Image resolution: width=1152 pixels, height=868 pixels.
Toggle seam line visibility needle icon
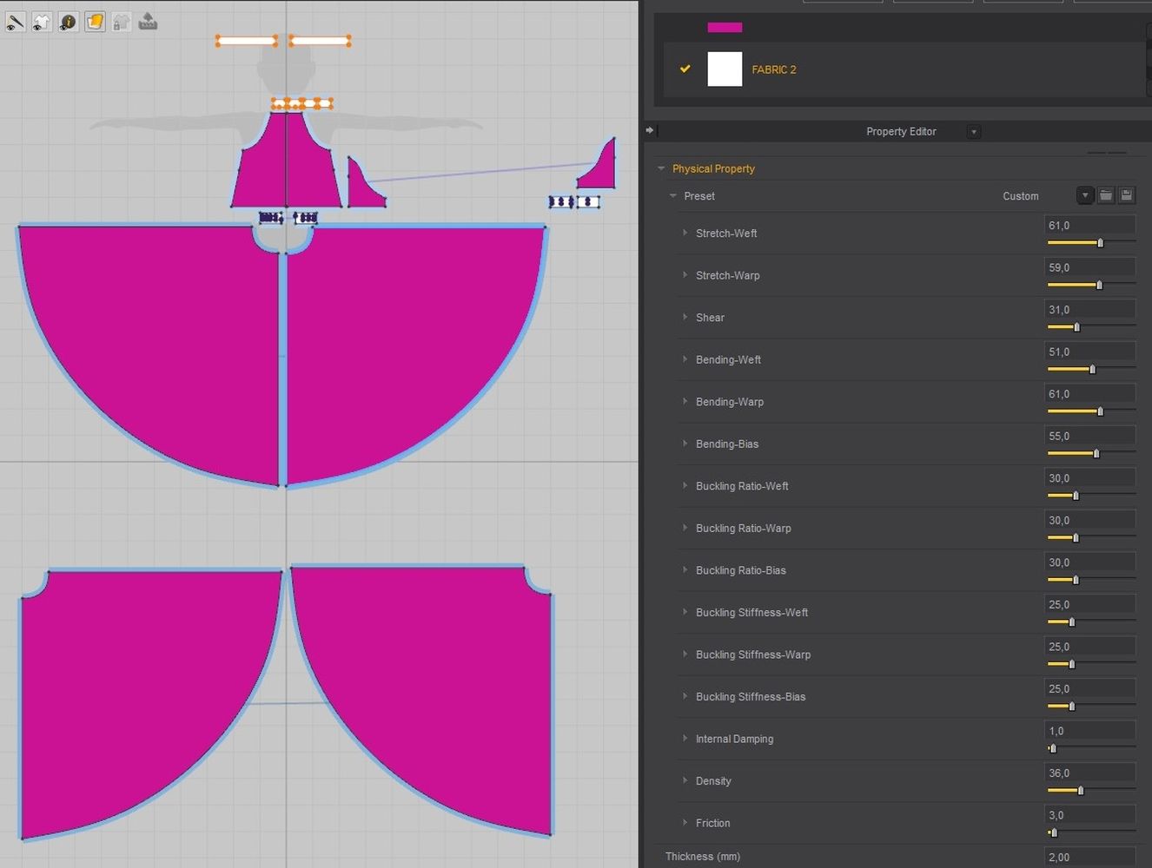[15, 22]
